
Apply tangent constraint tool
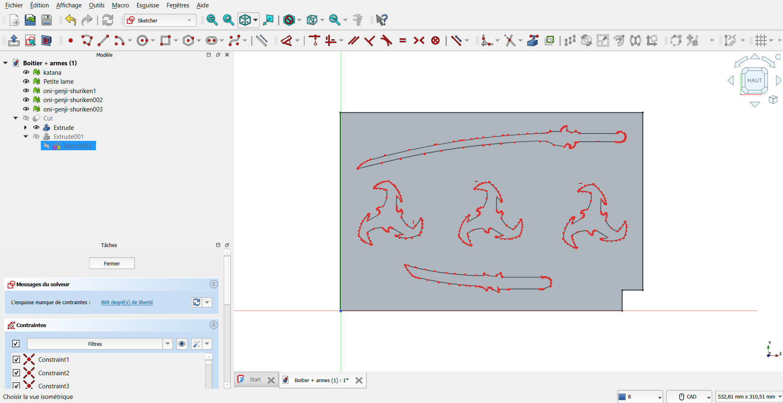386,40
